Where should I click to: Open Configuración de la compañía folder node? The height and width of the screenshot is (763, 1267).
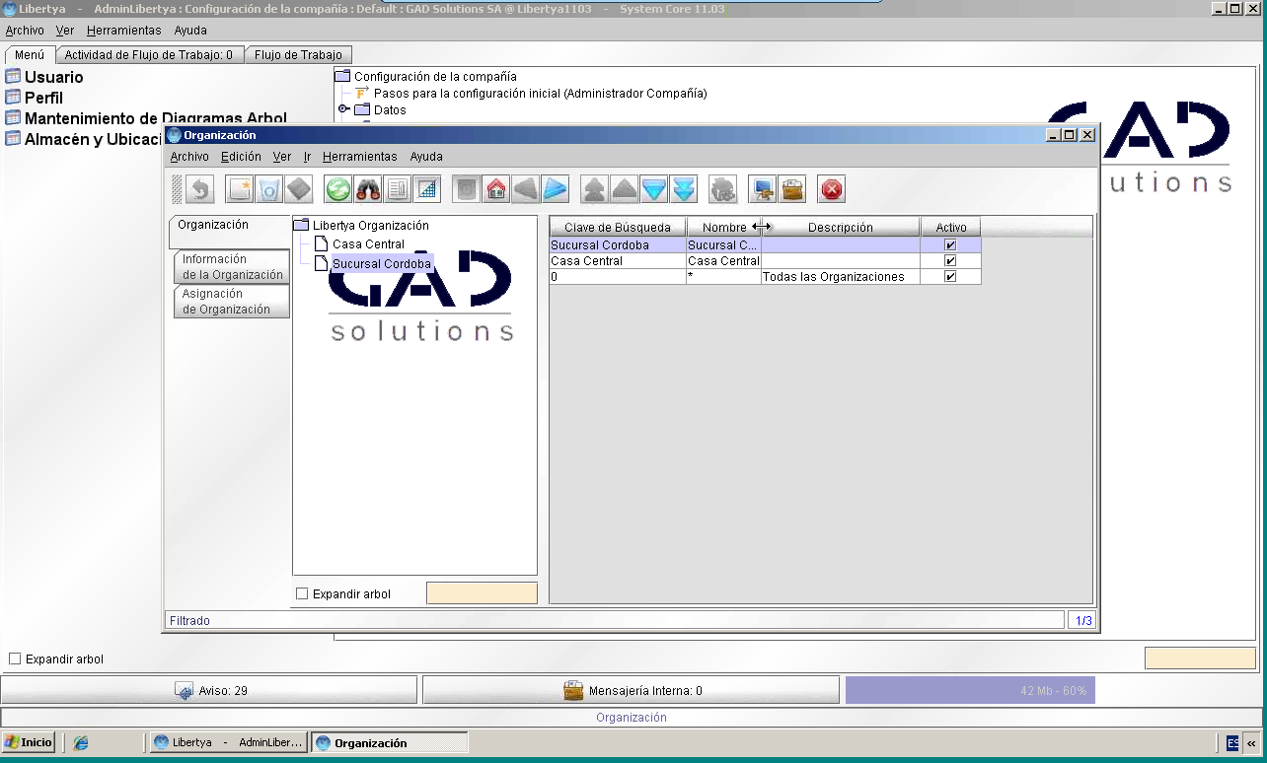click(425, 76)
